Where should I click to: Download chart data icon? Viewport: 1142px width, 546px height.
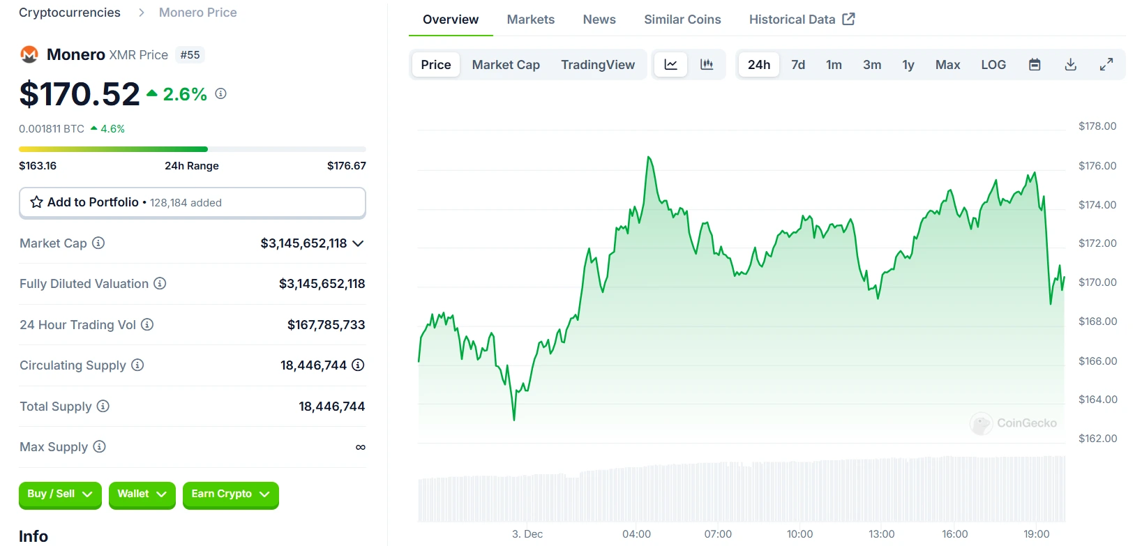1071,65
